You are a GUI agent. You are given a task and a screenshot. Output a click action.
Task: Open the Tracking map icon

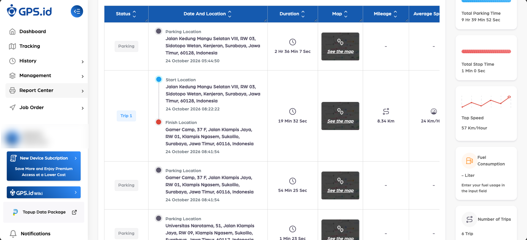click(x=13, y=46)
